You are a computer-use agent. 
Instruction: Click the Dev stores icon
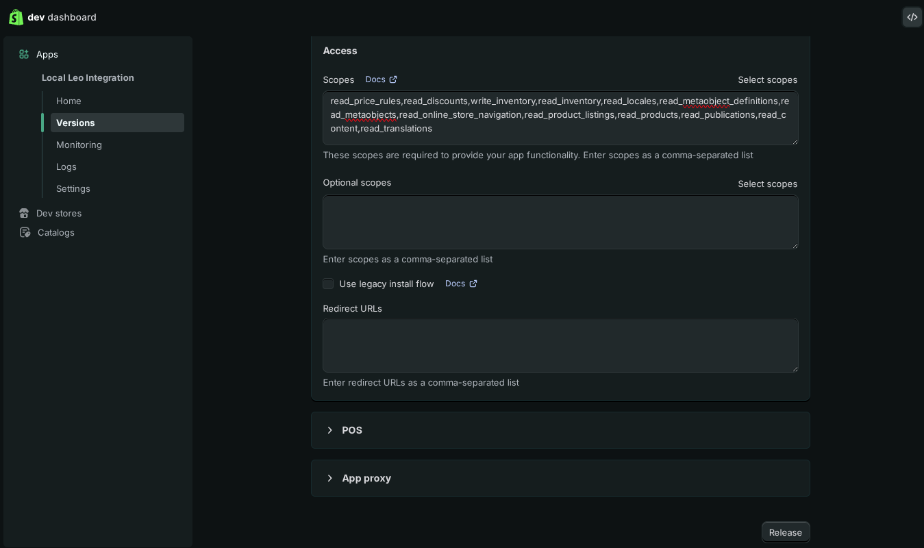pos(24,213)
